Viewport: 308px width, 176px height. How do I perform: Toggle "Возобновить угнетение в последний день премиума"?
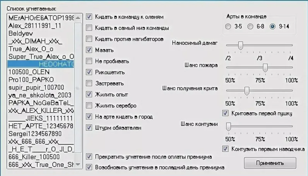89,167
